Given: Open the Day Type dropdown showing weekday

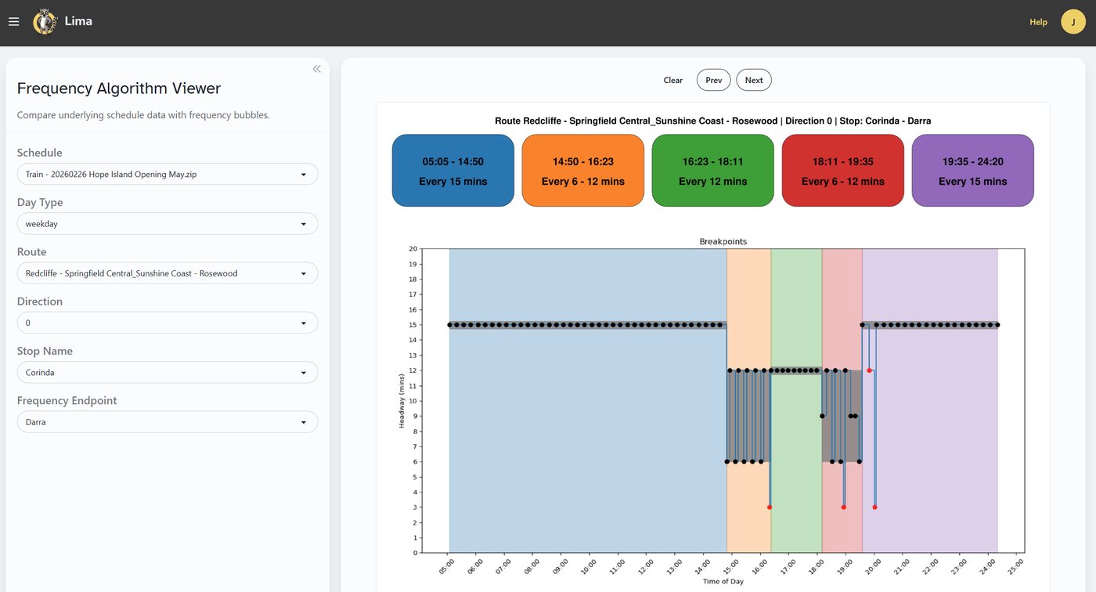Looking at the screenshot, I should pyautogui.click(x=168, y=224).
